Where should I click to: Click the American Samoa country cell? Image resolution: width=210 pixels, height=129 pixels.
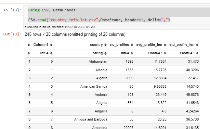94,86
